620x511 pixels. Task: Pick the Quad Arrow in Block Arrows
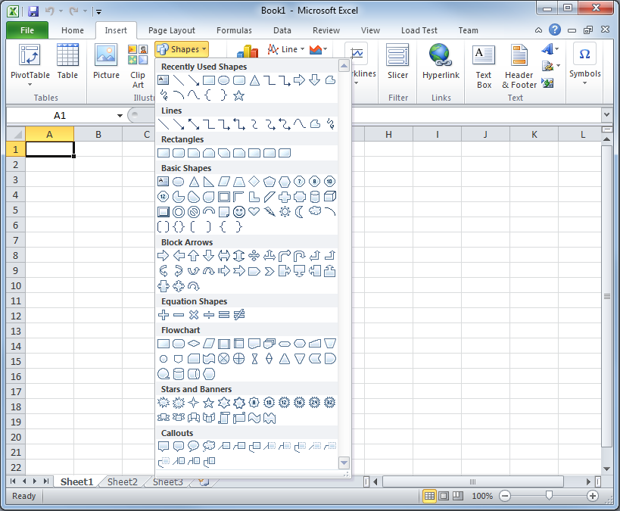click(254, 255)
